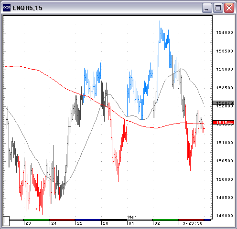This screenshot has width=237, height=229.
Task: Close the ENQH5,15 chart window
Action: click(x=229, y=8)
